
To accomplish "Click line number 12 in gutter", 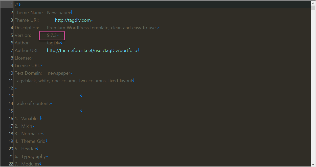I will (11, 88).
